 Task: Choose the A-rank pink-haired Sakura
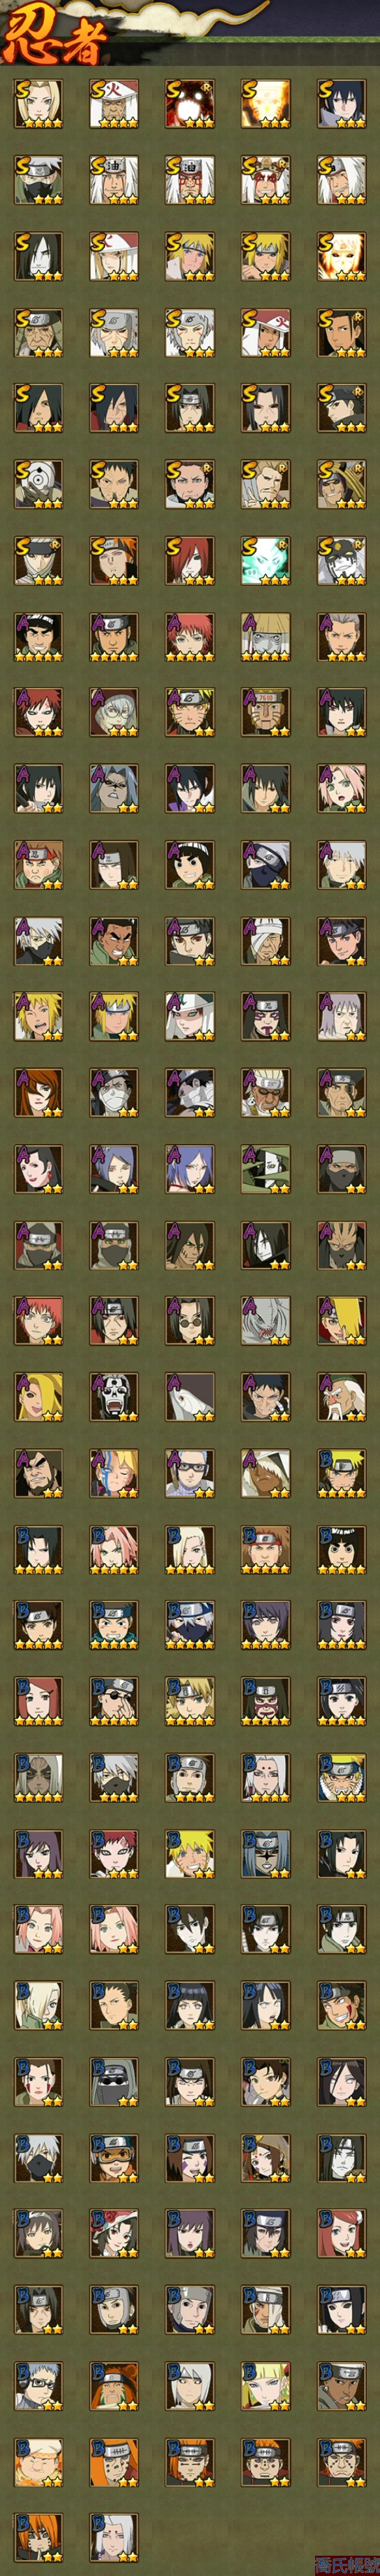[x=342, y=788]
